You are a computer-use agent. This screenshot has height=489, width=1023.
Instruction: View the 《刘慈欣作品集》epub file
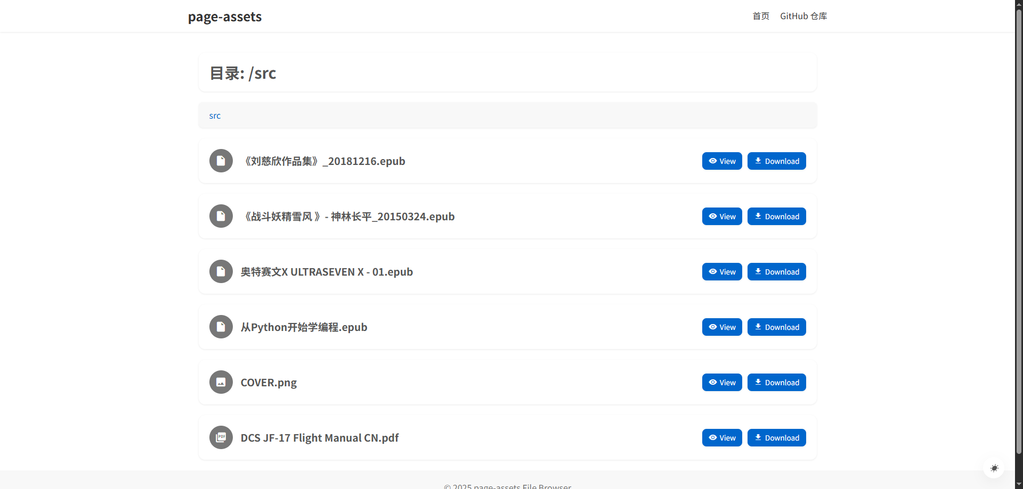721,161
